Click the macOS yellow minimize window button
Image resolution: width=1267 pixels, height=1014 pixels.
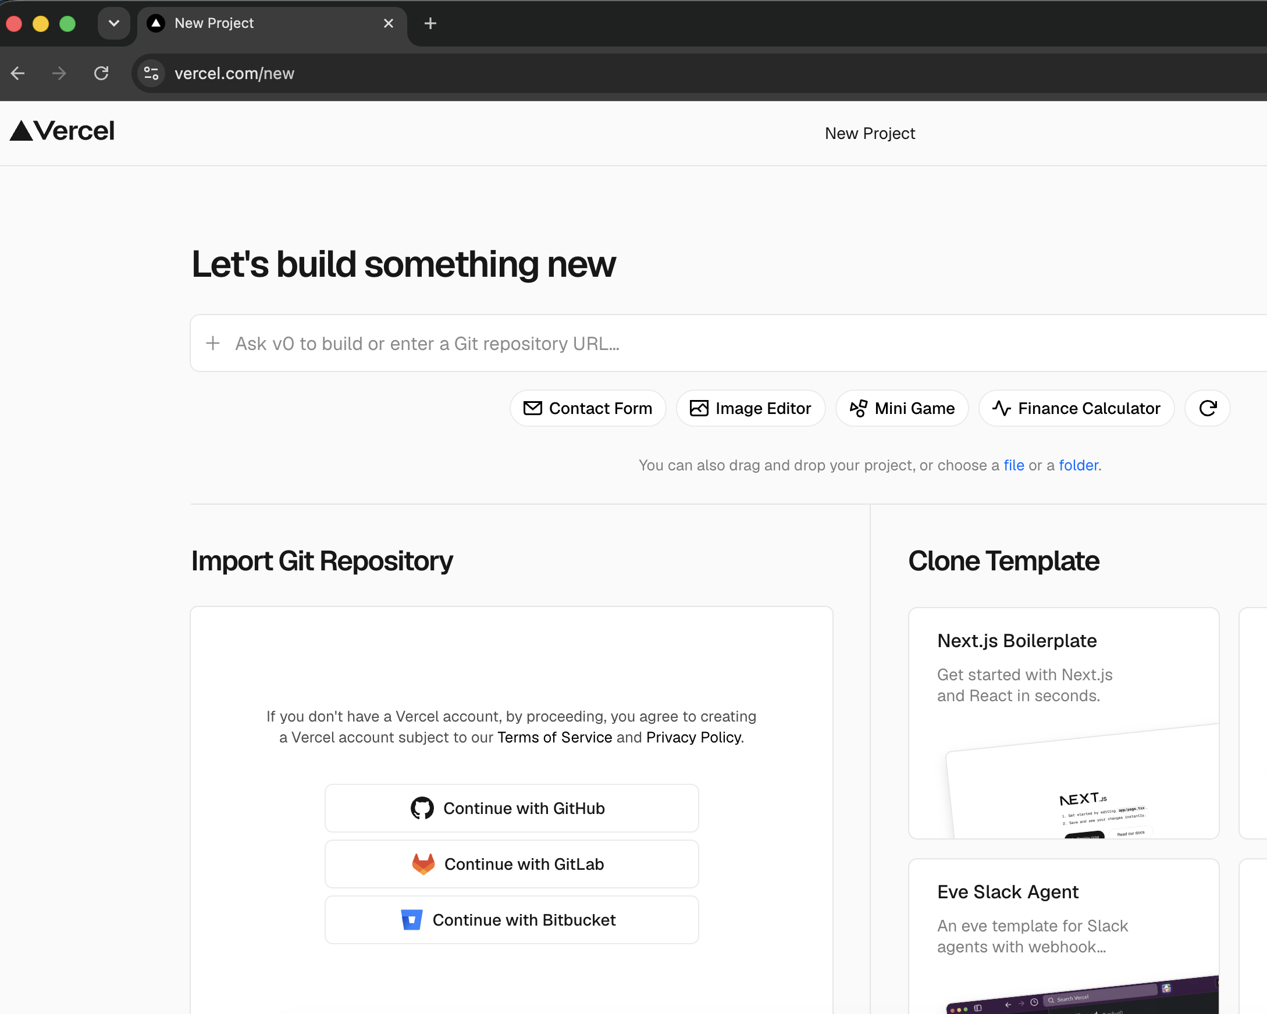coord(41,23)
